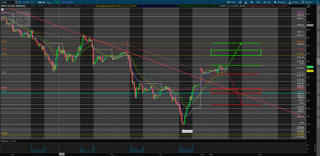Click the EXTO Eligible label
The width and height of the screenshot is (320, 156).
click(67, 2)
